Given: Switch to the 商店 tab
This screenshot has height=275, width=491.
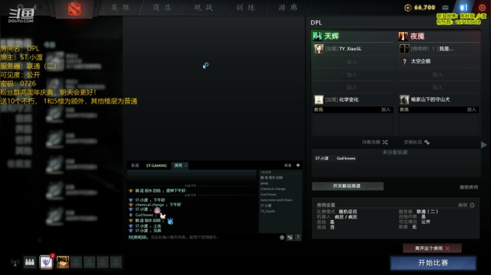Looking at the screenshot, I should click(162, 7).
